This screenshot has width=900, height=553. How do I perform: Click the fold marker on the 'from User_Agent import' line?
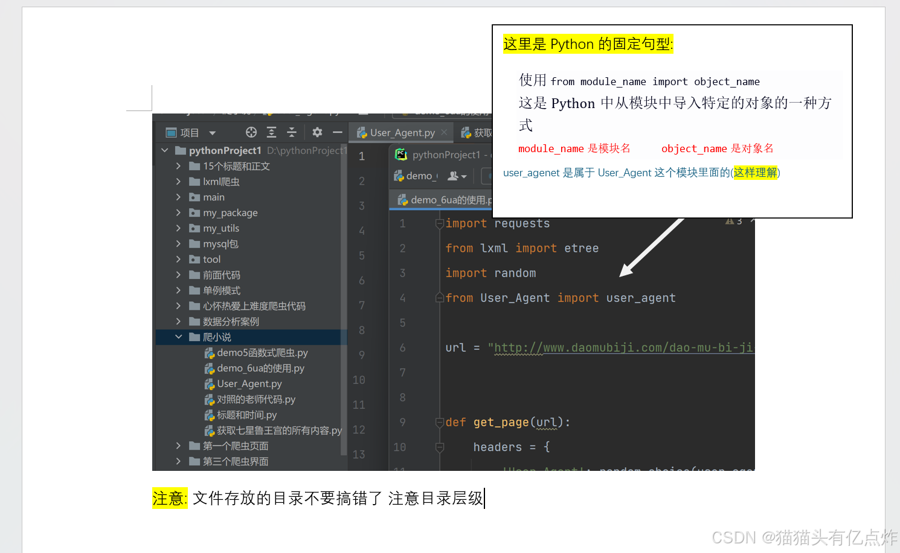440,298
